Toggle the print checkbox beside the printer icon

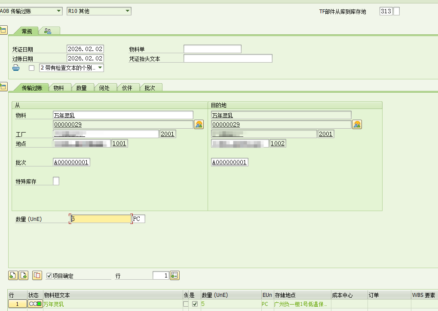click(31, 68)
